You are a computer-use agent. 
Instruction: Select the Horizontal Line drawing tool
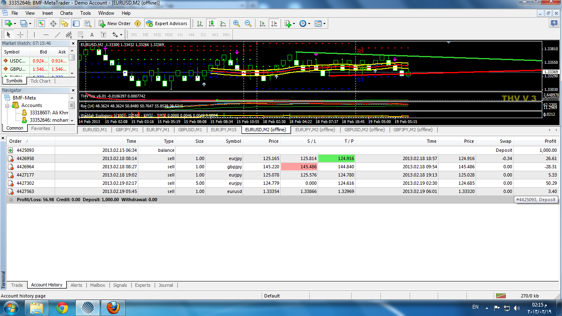[x=46, y=35]
